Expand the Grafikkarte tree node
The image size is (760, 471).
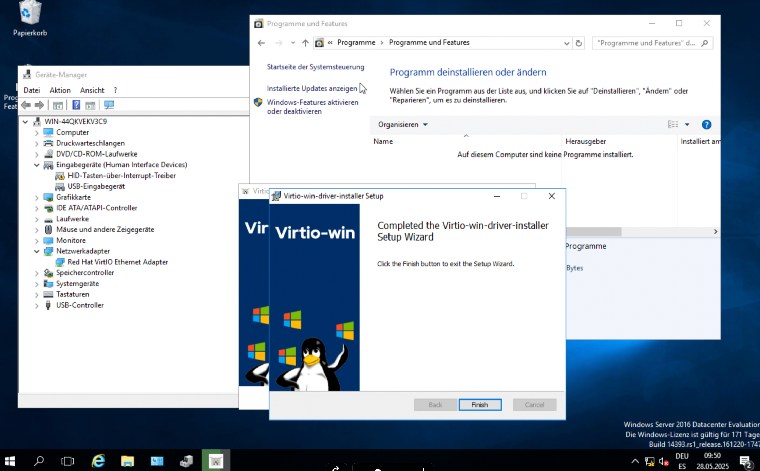click(37, 198)
